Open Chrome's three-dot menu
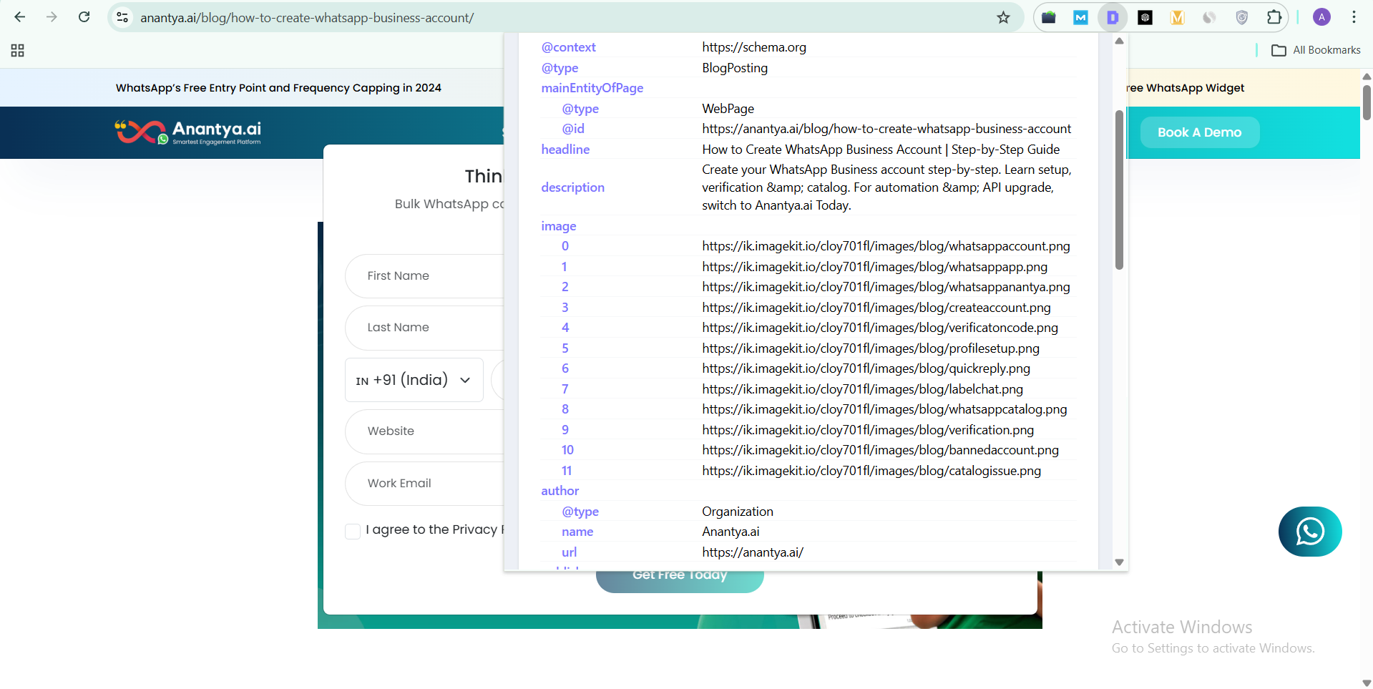Image resolution: width=1373 pixels, height=689 pixels. (1354, 17)
